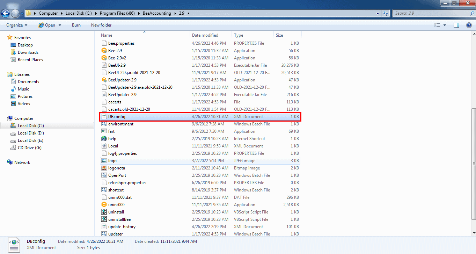
Task: Expand the view options dropdown arrow
Action: pyautogui.click(x=445, y=25)
